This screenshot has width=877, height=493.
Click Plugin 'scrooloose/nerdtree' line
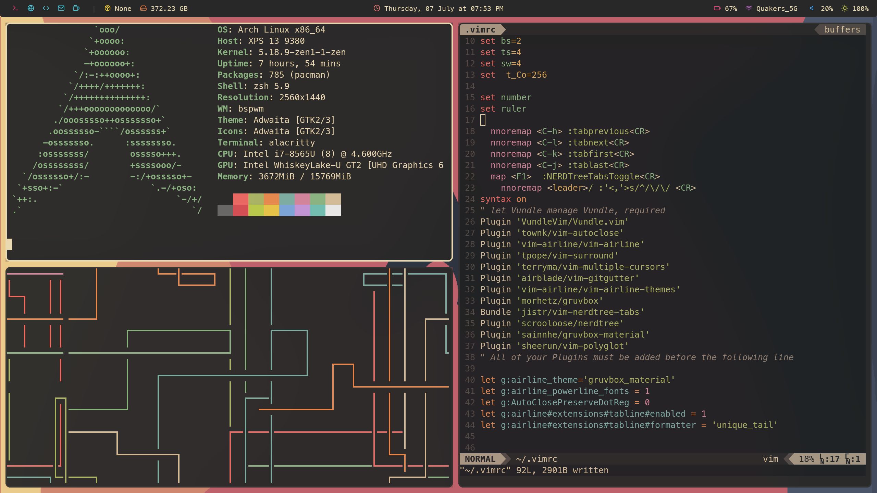click(552, 324)
